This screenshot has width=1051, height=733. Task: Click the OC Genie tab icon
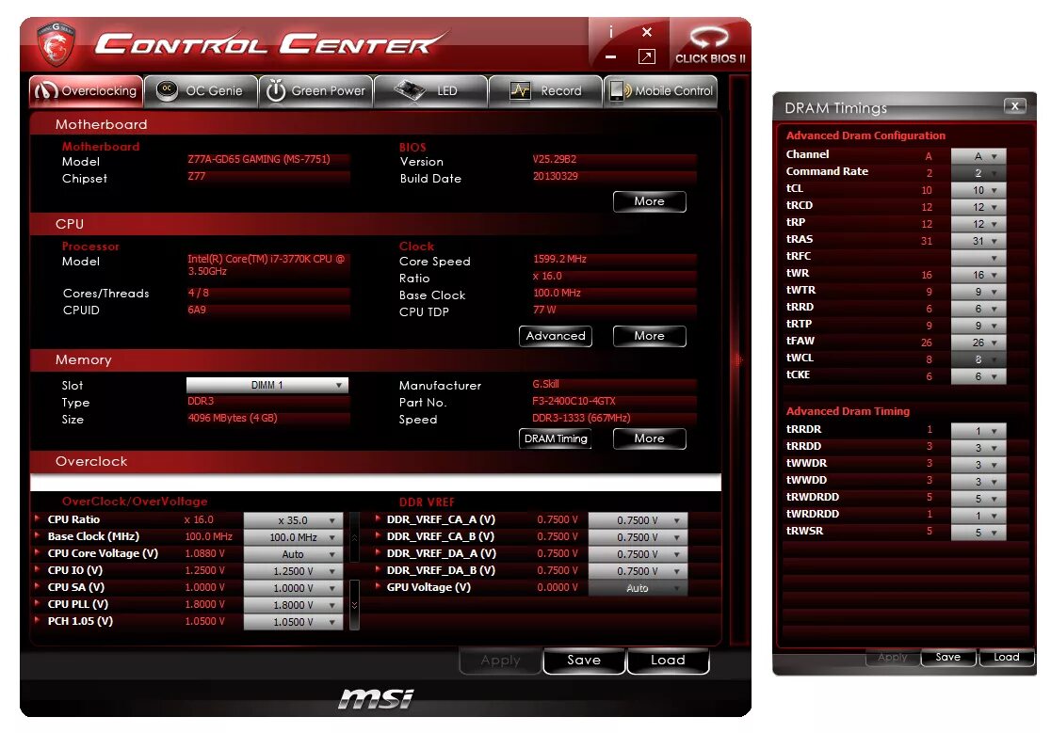click(x=167, y=90)
